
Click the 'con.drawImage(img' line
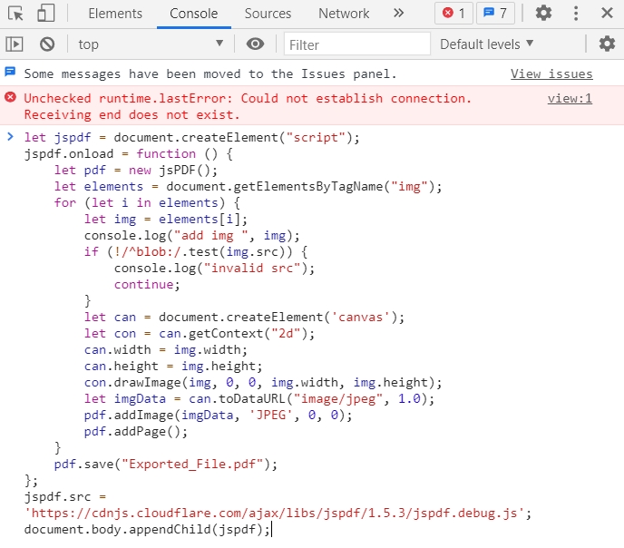pyautogui.click(x=263, y=383)
